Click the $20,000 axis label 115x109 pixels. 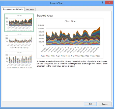[41, 42]
